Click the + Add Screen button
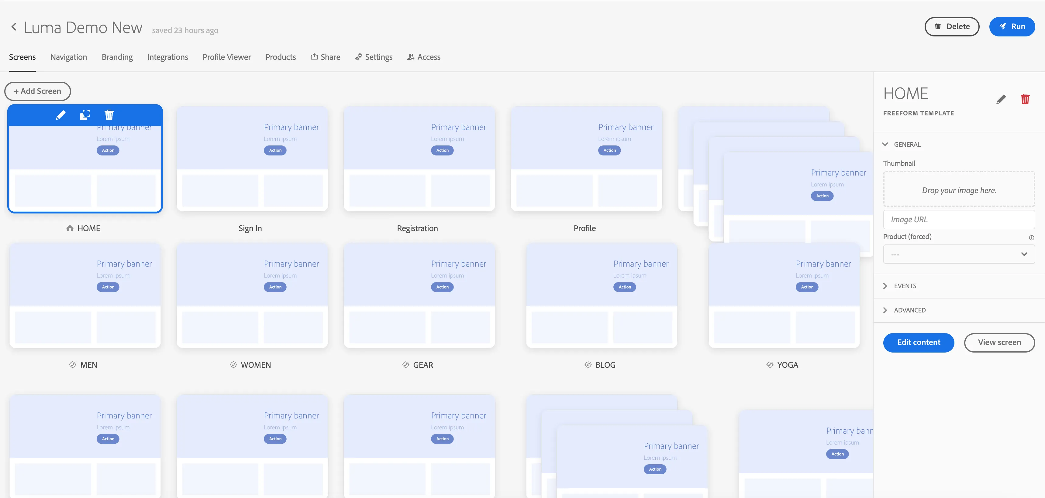Screen dimensions: 1045x498 pyautogui.click(x=38, y=91)
